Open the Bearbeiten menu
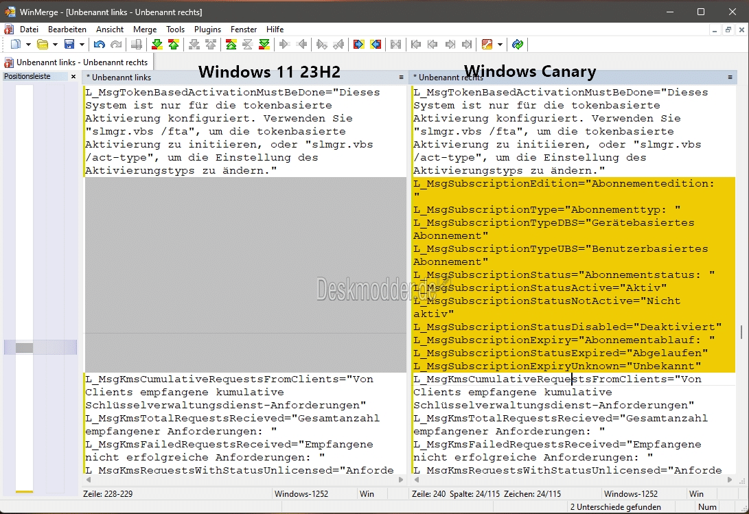 tap(67, 29)
